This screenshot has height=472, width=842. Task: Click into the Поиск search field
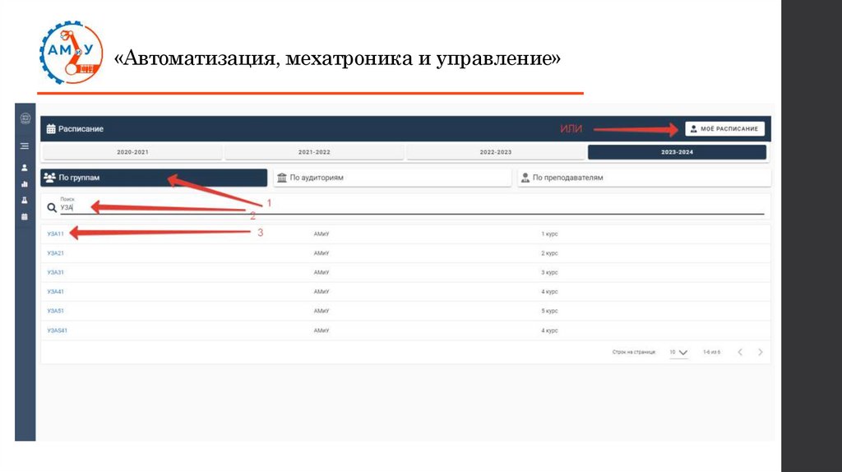click(411, 208)
